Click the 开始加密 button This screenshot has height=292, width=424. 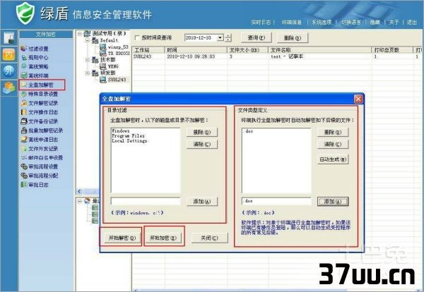[163, 238]
